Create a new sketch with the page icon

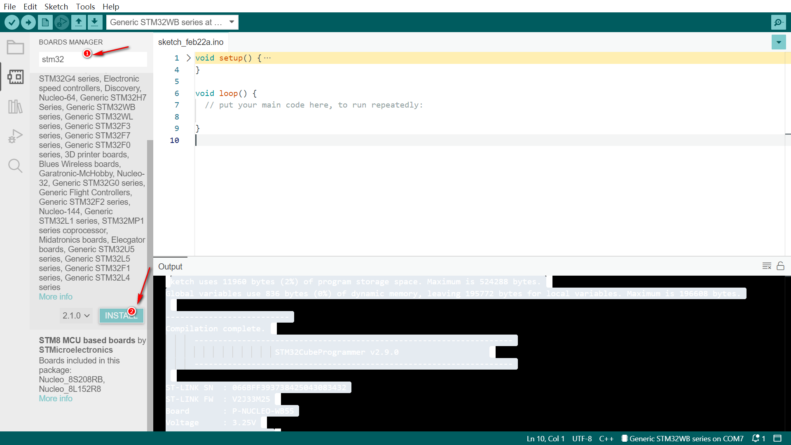point(45,22)
